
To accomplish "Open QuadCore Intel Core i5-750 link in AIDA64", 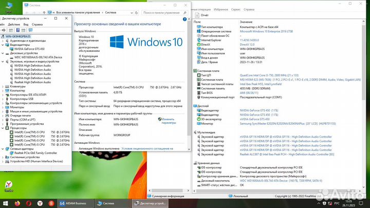I will click(269, 75).
